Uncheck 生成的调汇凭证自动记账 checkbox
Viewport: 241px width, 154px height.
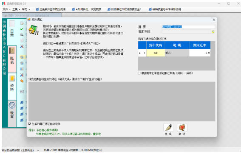[30, 123]
